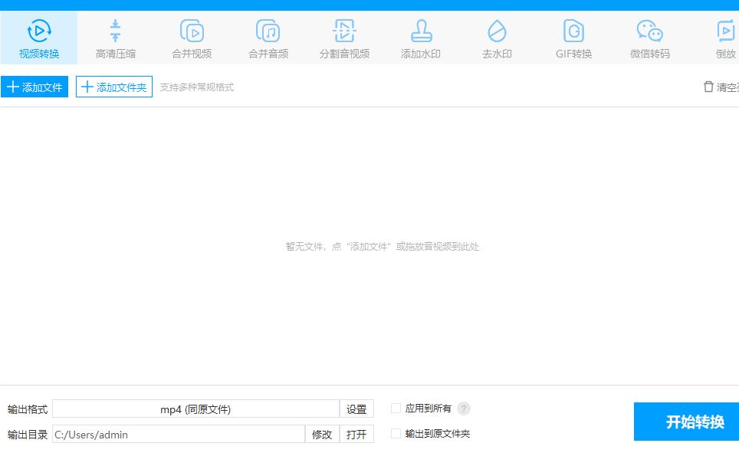Viewport: 739px width, 453px height.
Task: Check 输出到原文件夹 (Output to Source Folder)
Action: [x=396, y=433]
